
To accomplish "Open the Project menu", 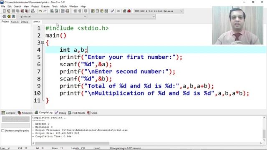I will point(35,7).
